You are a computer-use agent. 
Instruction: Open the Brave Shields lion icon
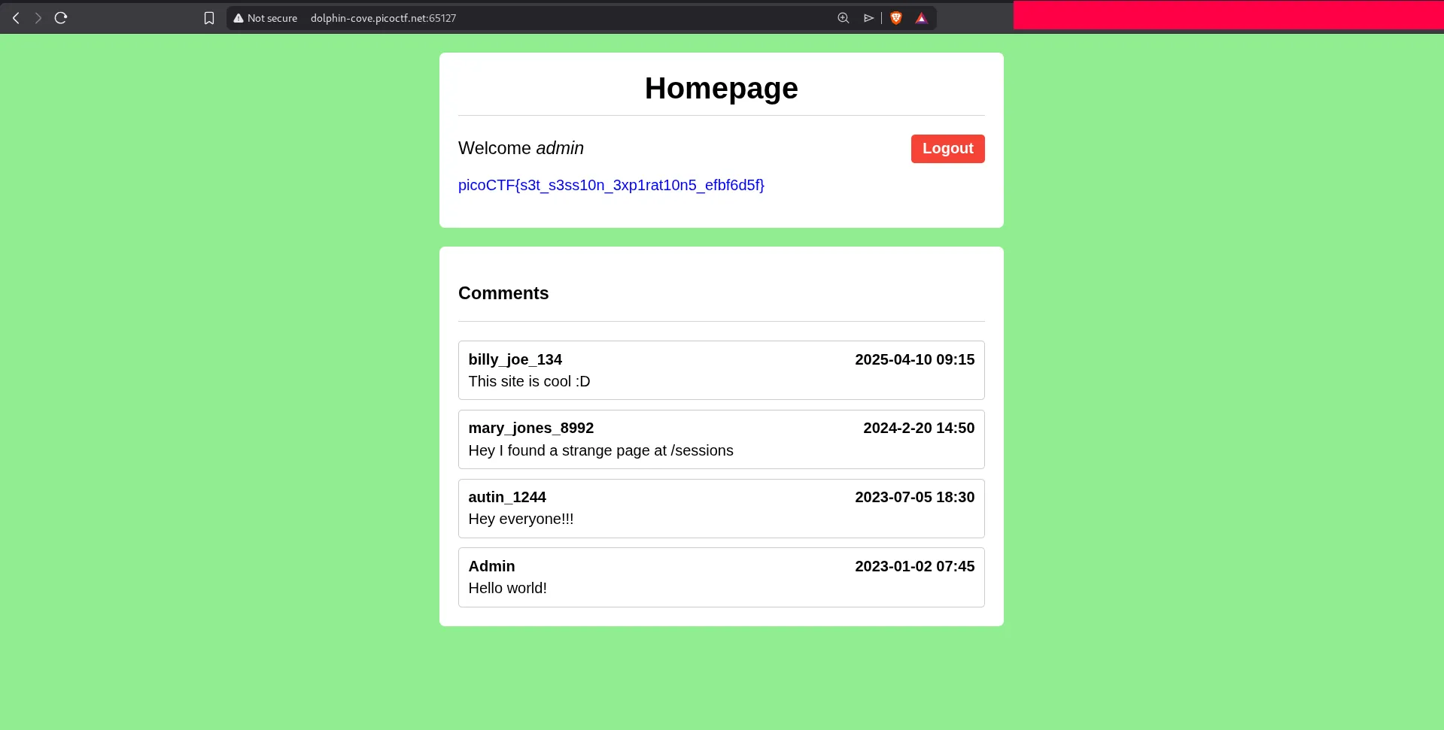coord(895,18)
